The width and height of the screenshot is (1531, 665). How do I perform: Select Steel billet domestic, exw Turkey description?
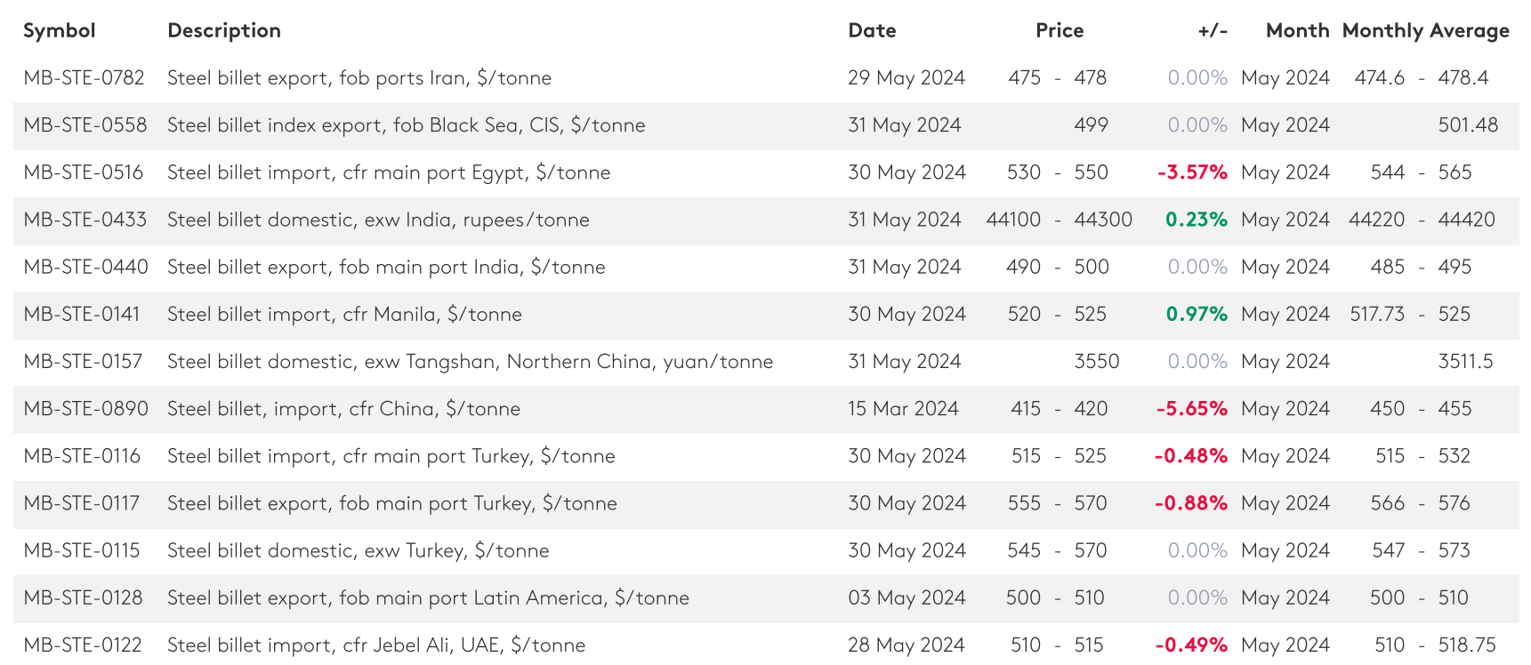click(x=358, y=550)
